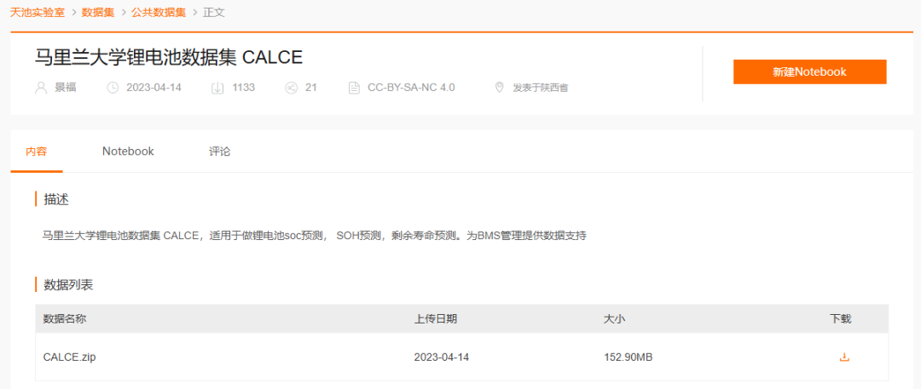Click the 正文 breadcrumb text
Viewport: 921px width, 389px height.
[214, 12]
